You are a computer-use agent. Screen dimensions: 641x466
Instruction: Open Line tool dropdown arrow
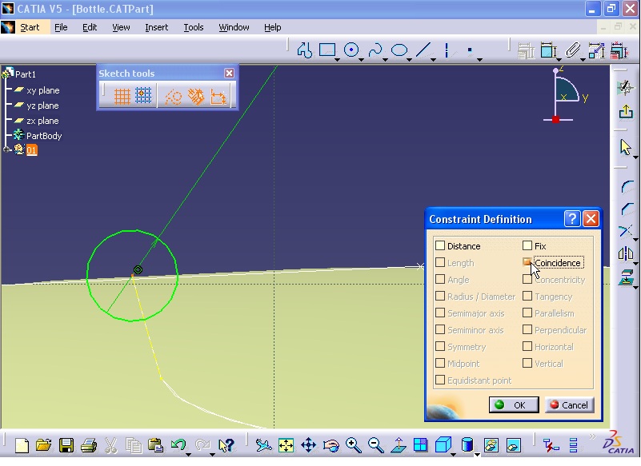click(x=433, y=60)
